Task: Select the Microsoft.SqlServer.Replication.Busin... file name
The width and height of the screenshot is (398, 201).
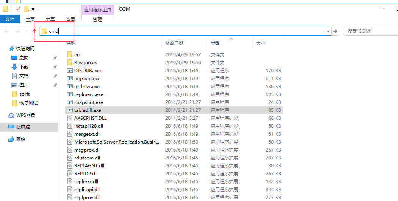Action: tap(117, 142)
